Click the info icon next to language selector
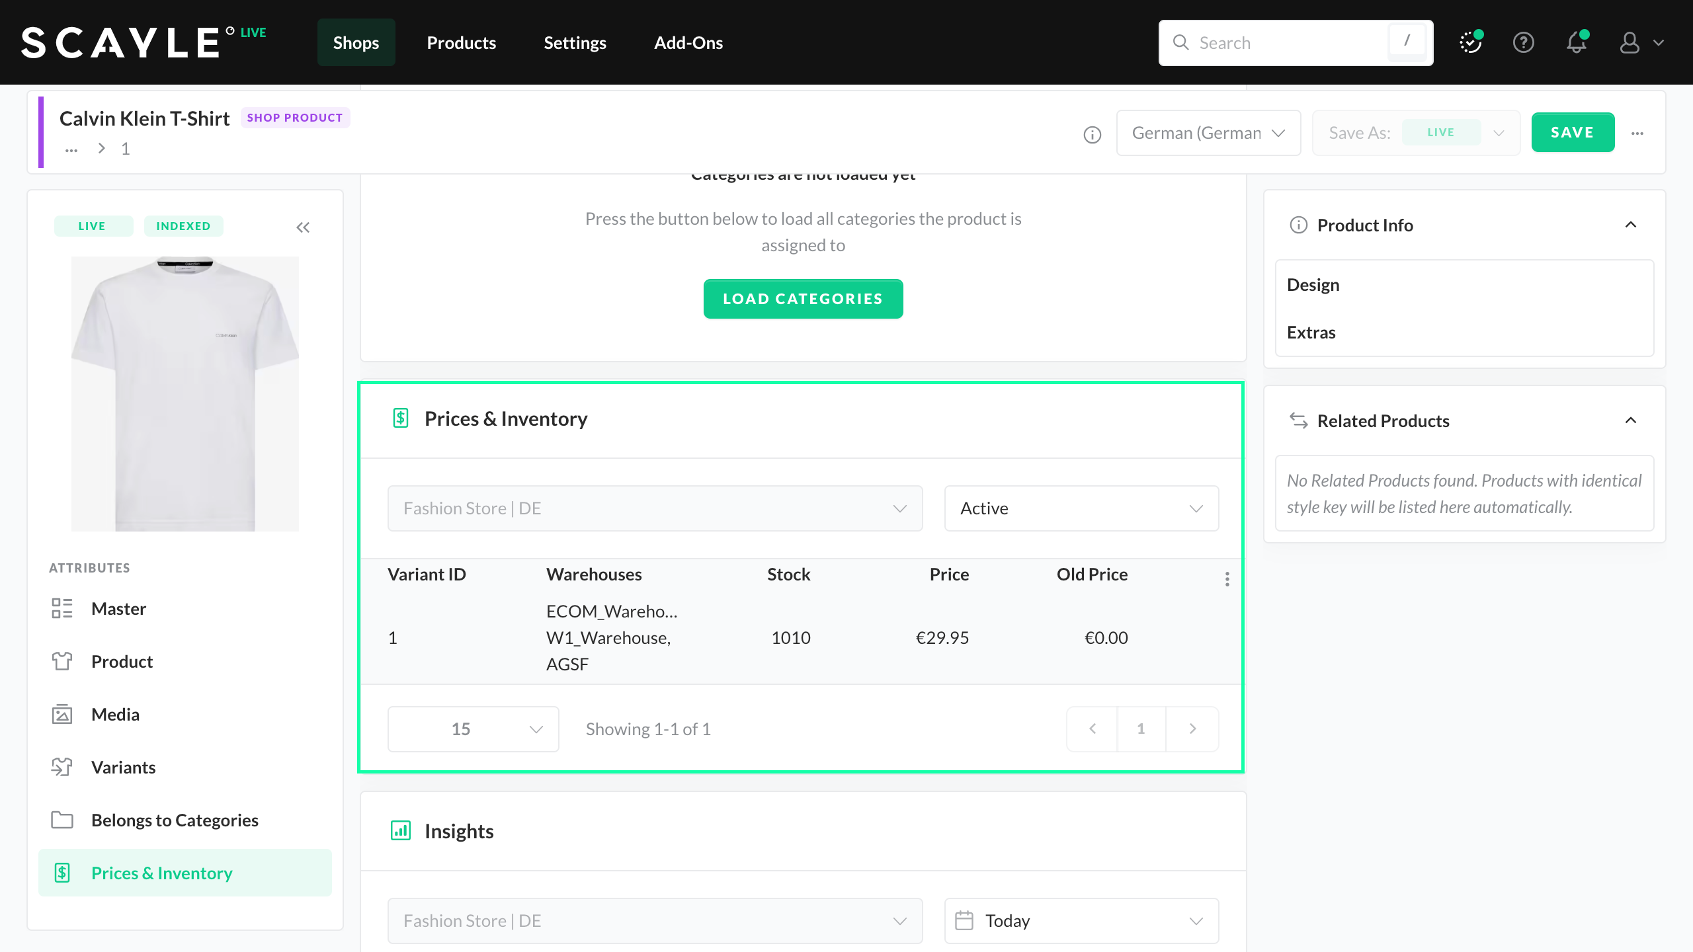The width and height of the screenshot is (1693, 952). [x=1093, y=135]
